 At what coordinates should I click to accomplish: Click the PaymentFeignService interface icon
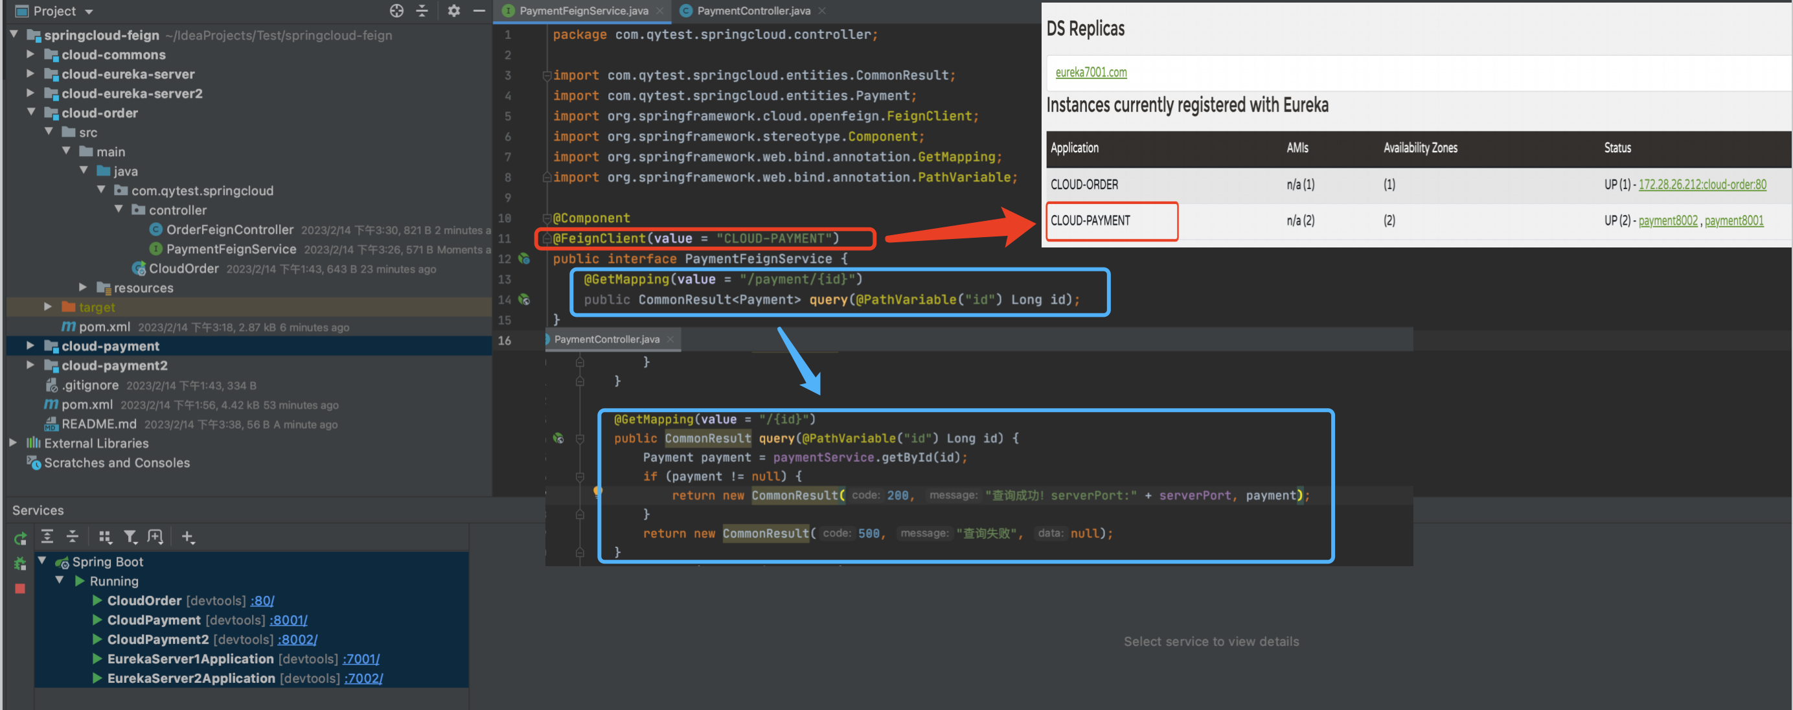pyautogui.click(x=156, y=249)
